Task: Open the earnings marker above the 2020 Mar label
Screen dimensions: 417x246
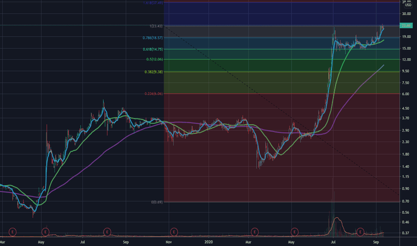Action: tap(255, 232)
